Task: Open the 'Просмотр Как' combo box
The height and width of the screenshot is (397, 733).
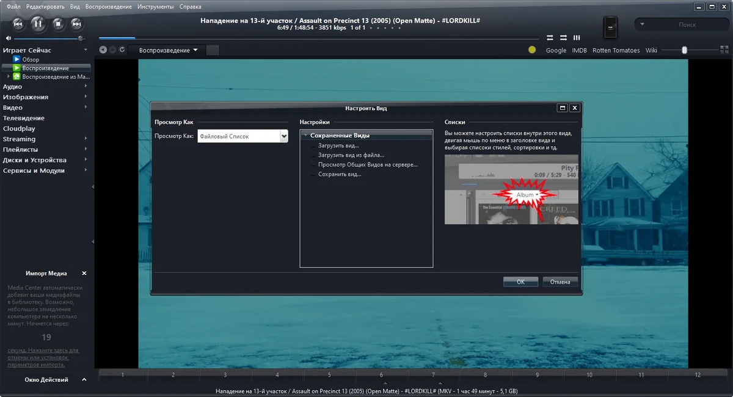Action: click(x=243, y=136)
